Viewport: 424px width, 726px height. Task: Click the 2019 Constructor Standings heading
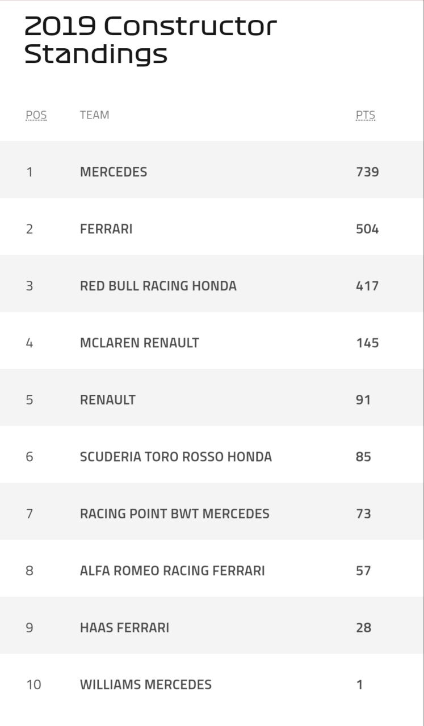150,40
